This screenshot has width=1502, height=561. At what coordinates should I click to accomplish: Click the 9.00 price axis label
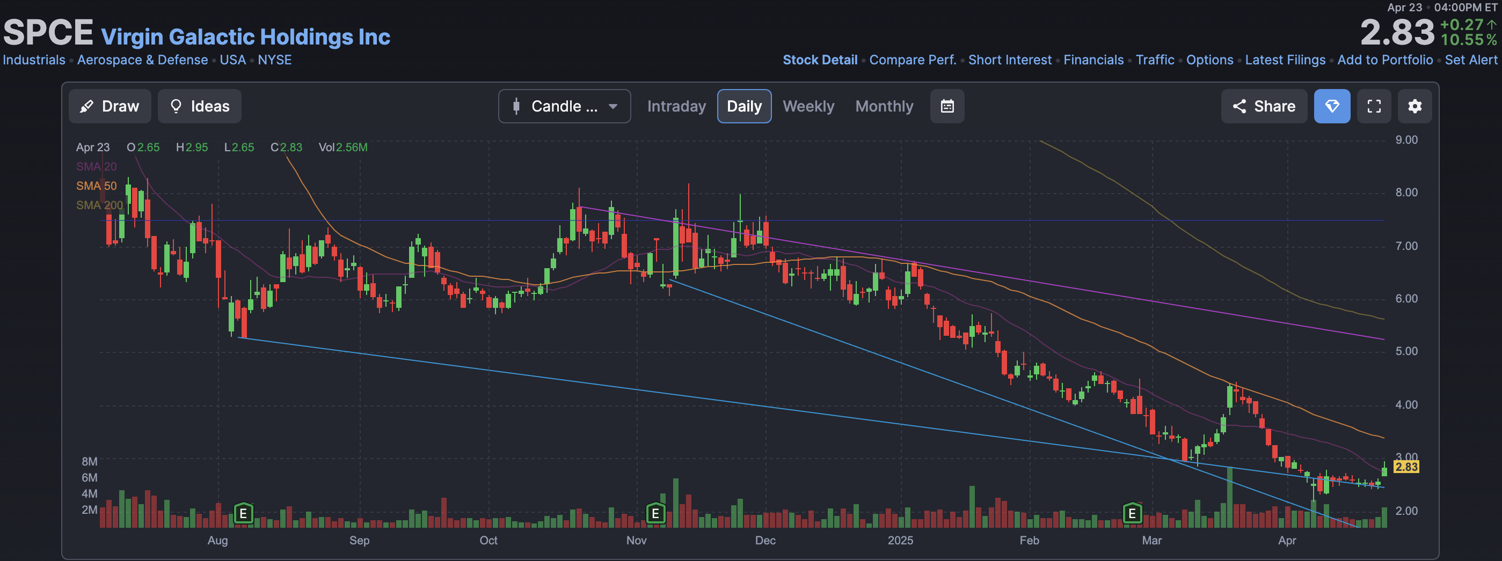[1406, 140]
